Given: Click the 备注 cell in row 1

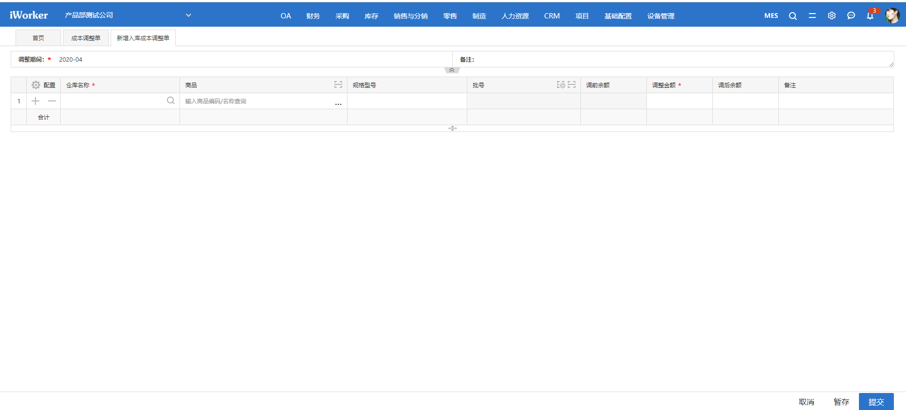Looking at the screenshot, I should (x=836, y=101).
